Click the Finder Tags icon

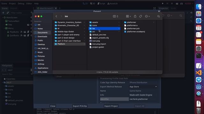(141, 16)
